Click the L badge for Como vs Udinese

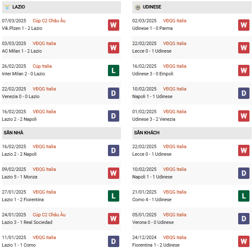tap(244, 196)
